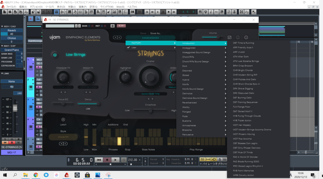Open the Voodoo Bullet Time finisher selector

150,94
